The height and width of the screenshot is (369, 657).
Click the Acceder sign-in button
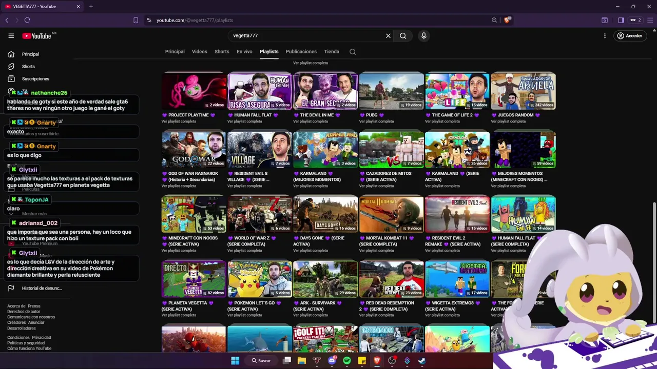point(630,36)
